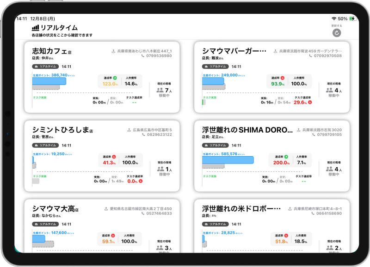Click the green 達成率 icon above 200.0%
Image resolution: width=370 pixels, height=267 pixels.
[x=286, y=157]
